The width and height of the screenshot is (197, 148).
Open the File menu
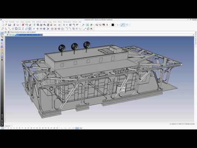tap(3, 22)
